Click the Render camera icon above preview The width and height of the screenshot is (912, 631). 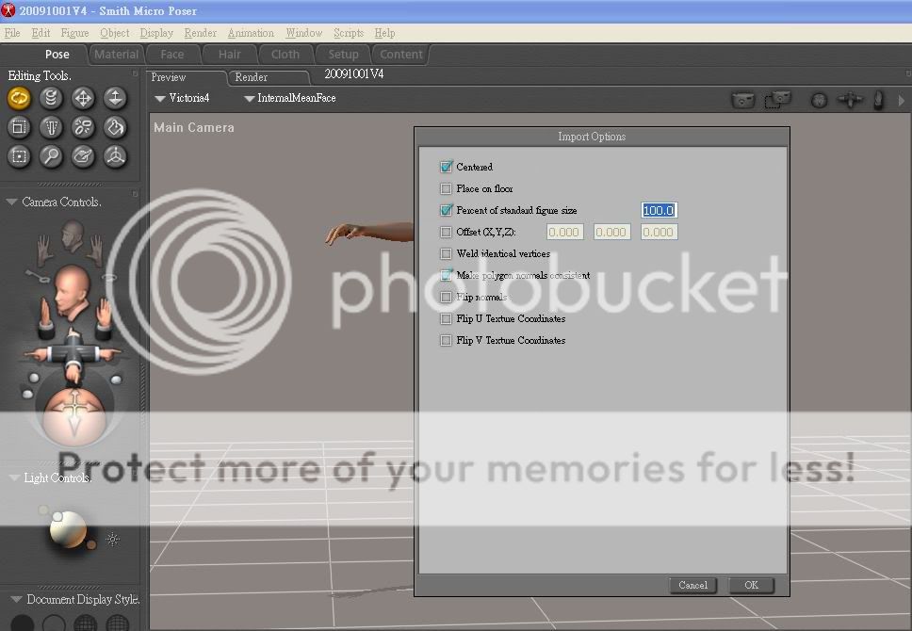(744, 99)
